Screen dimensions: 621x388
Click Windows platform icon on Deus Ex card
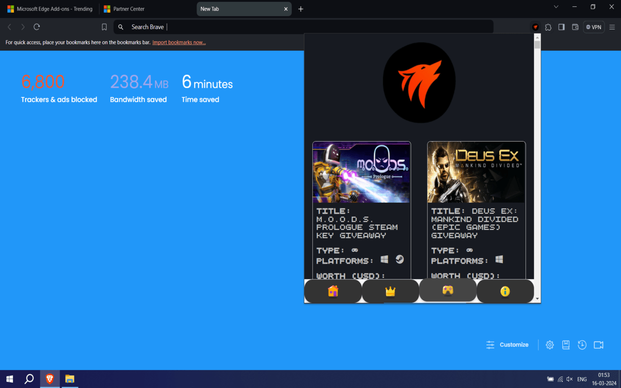[x=499, y=260]
